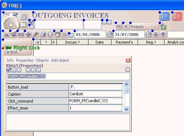The width and height of the screenshot is (184, 136).
Task: Save with the floppy disk icon
Action: pyautogui.click(x=43, y=35)
